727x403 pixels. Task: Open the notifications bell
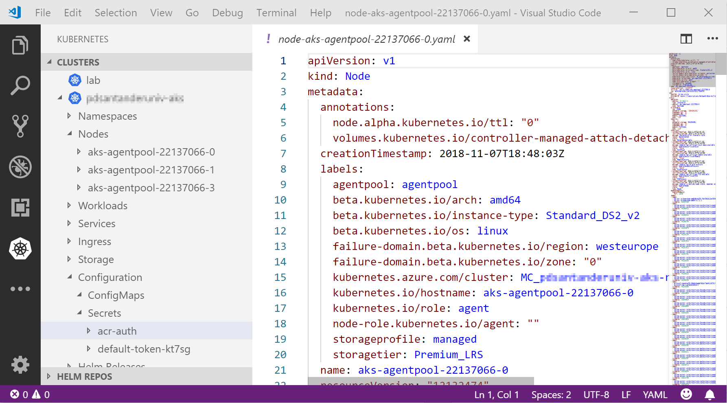[710, 394]
